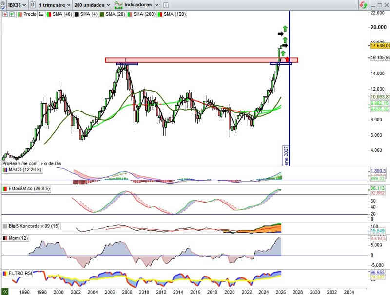Click the Indicadores chart icon
This screenshot has height=295, width=390.
(118, 5)
